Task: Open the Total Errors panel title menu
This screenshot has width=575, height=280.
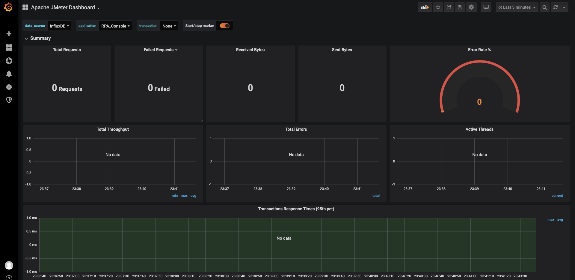Action: tap(296, 129)
